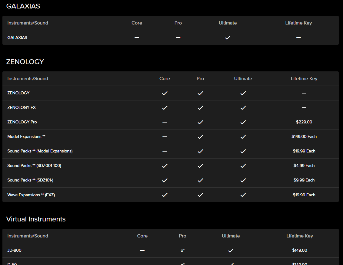Viewport: 343px width, 265px height.
Task: Click the GALAXIAS section heading
Action: coord(23,6)
